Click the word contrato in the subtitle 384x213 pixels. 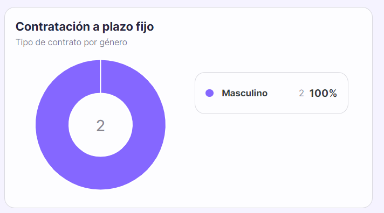tap(64, 42)
